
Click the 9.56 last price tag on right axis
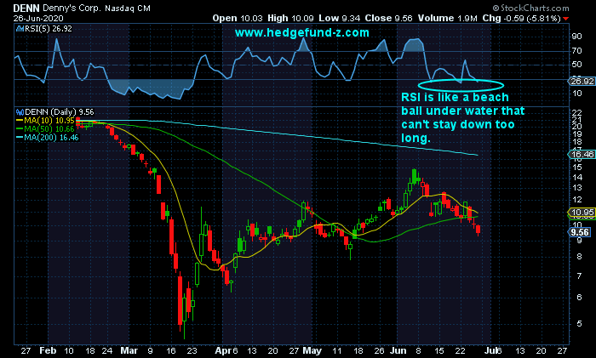point(580,232)
